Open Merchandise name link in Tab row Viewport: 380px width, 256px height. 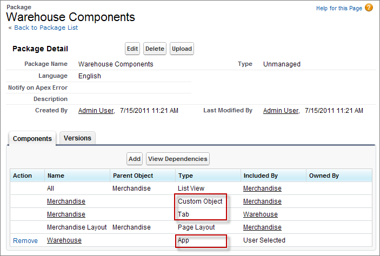point(66,214)
